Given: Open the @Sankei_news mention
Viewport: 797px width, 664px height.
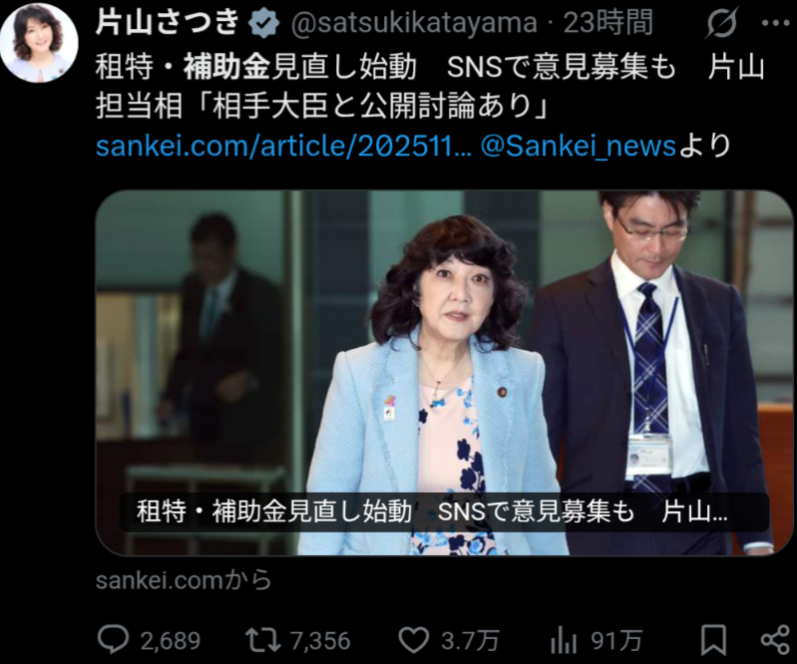Looking at the screenshot, I should click(579, 146).
